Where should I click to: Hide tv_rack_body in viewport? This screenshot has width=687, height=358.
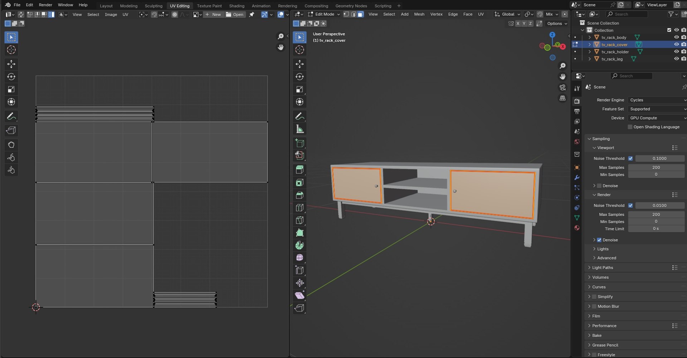coord(676,37)
